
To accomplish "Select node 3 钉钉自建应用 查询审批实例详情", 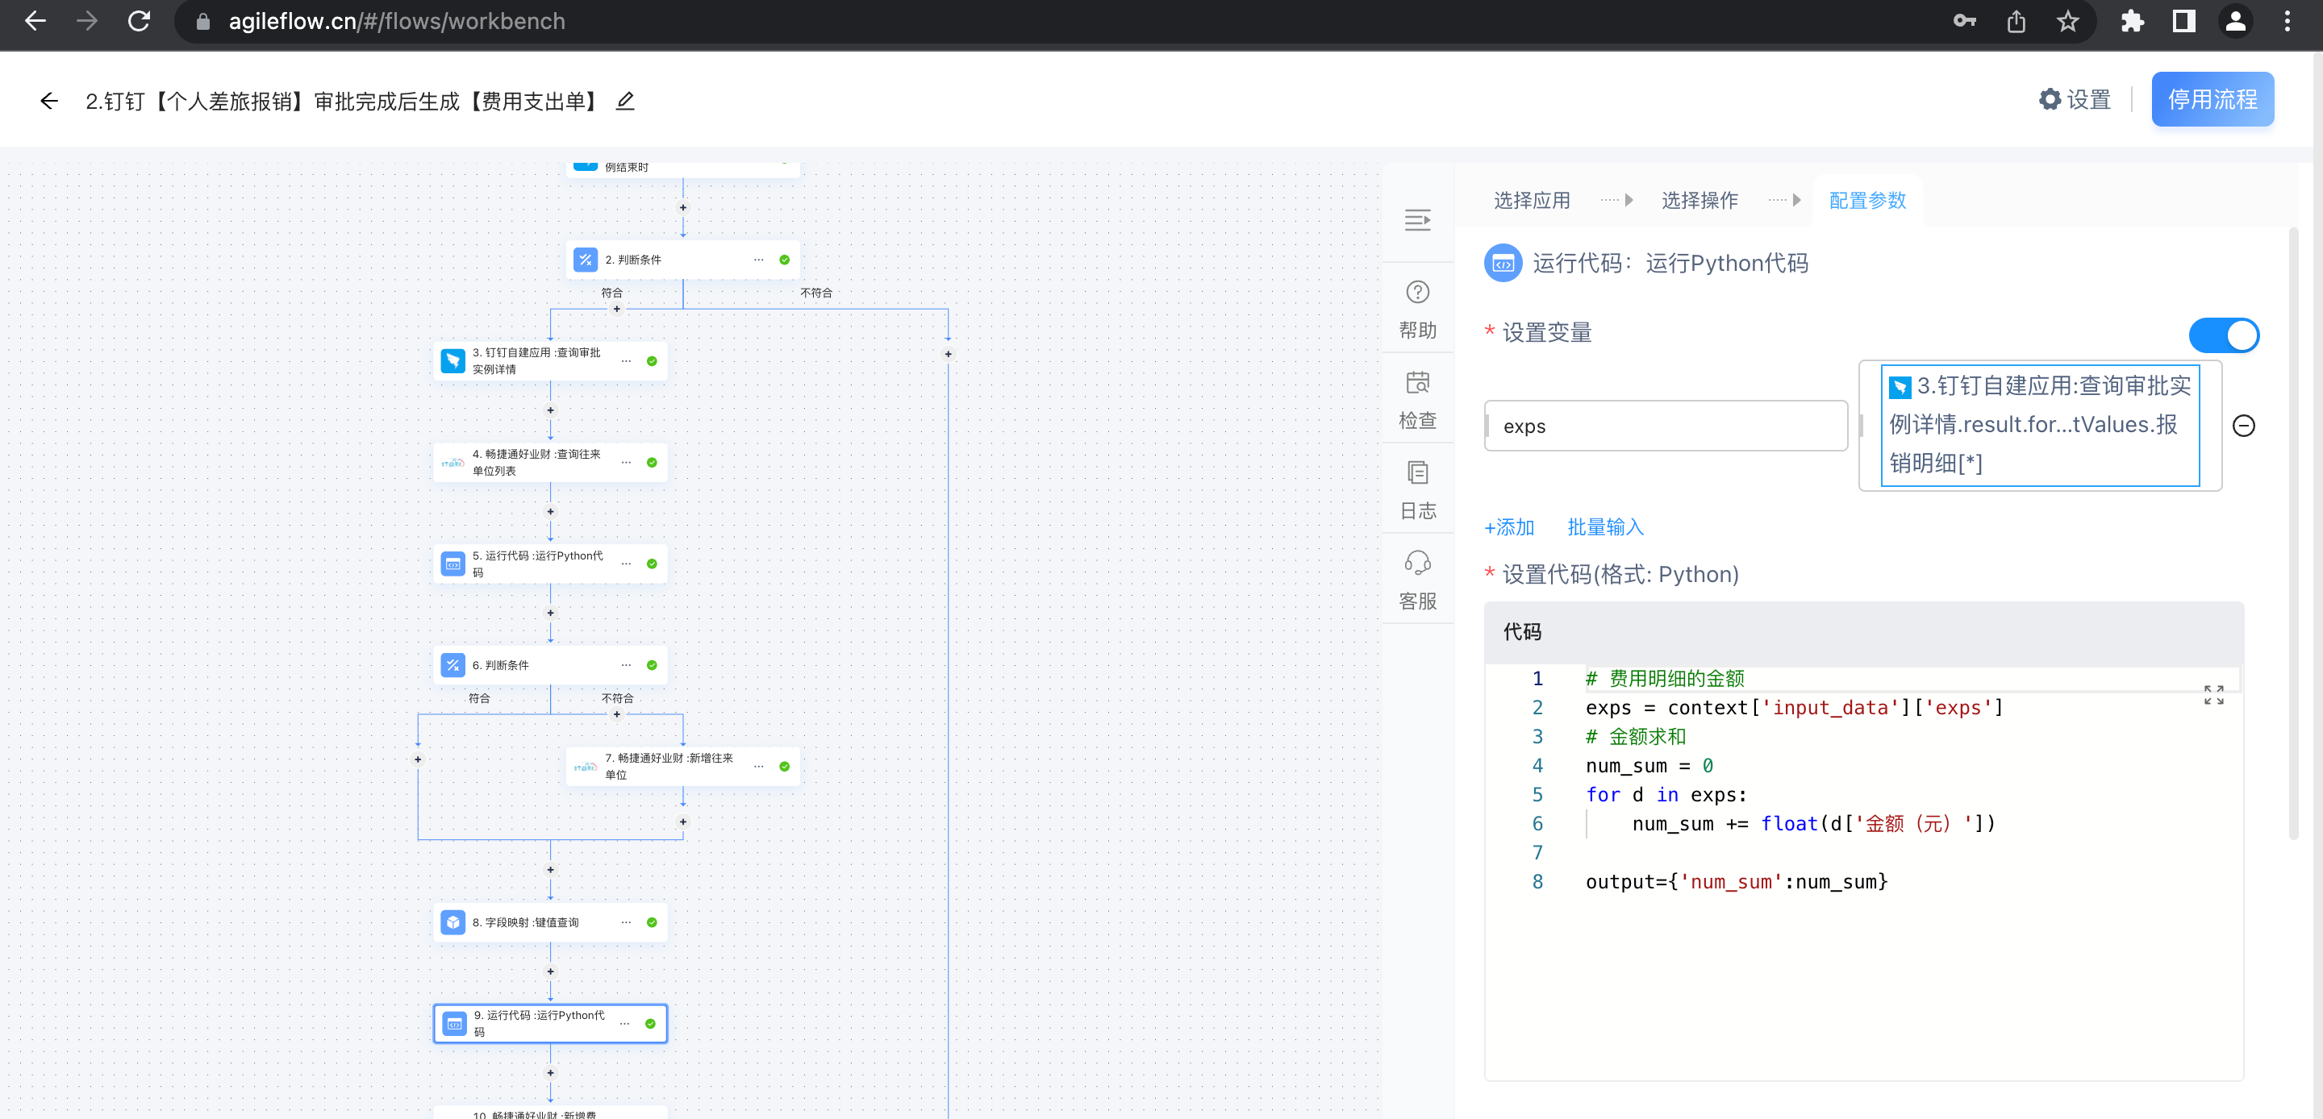I will (550, 360).
